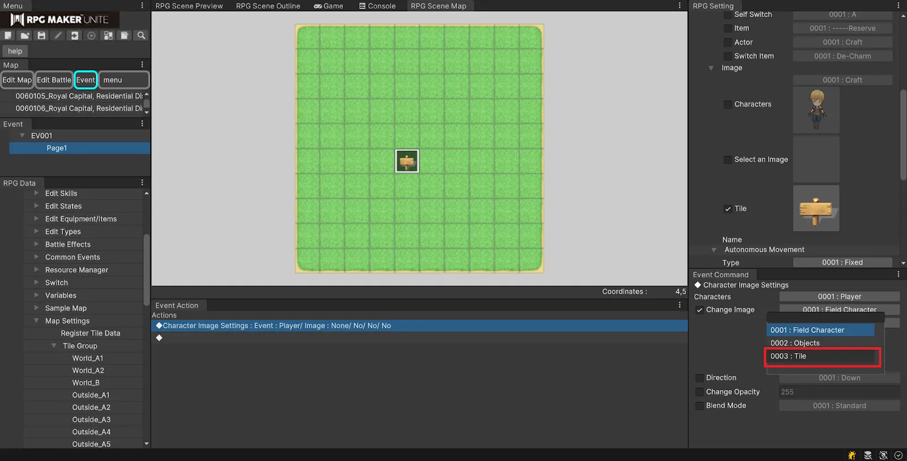Switch to the Console tab
This screenshot has width=907, height=461.
tap(377, 6)
